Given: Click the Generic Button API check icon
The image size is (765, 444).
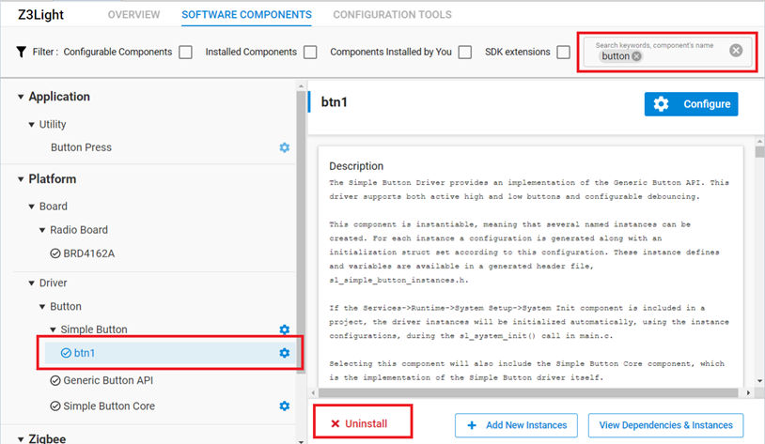Looking at the screenshot, I should coord(55,380).
